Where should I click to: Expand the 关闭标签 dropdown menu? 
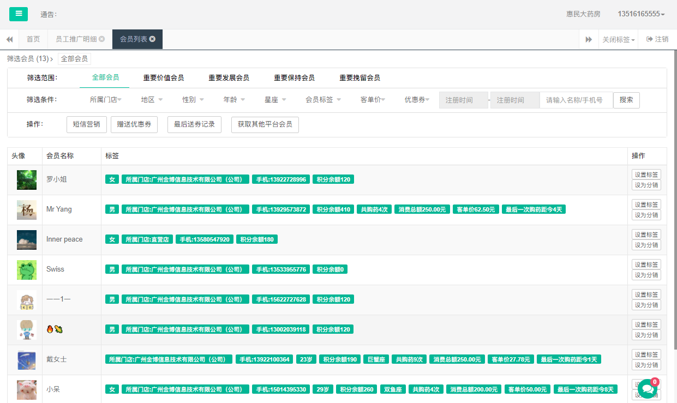point(618,40)
